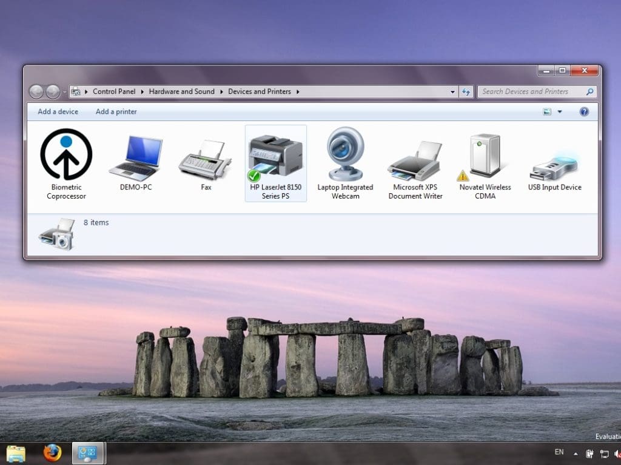Click Add a device
Image resolution: width=621 pixels, height=465 pixels.
[58, 111]
